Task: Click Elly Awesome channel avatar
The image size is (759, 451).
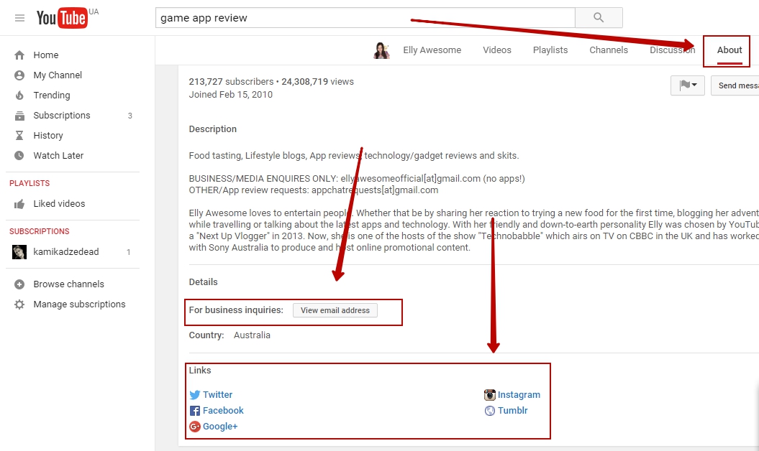Action: (x=381, y=50)
